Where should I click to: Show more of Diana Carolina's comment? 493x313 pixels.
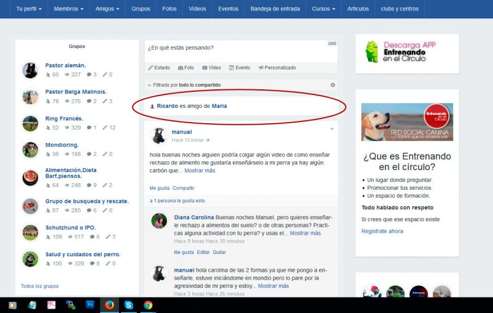(305, 233)
